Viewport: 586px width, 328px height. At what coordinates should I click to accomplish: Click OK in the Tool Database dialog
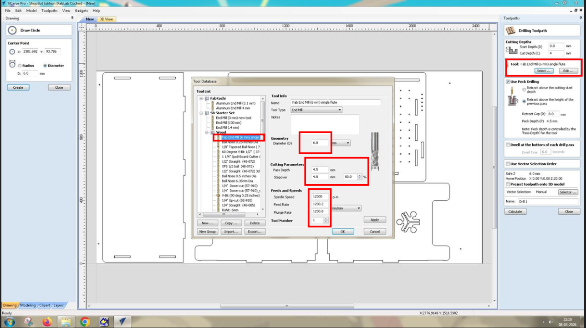coord(343,232)
